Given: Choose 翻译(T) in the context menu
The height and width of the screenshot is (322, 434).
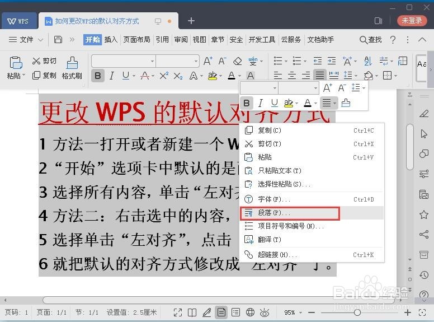Looking at the screenshot, I should [312, 240].
